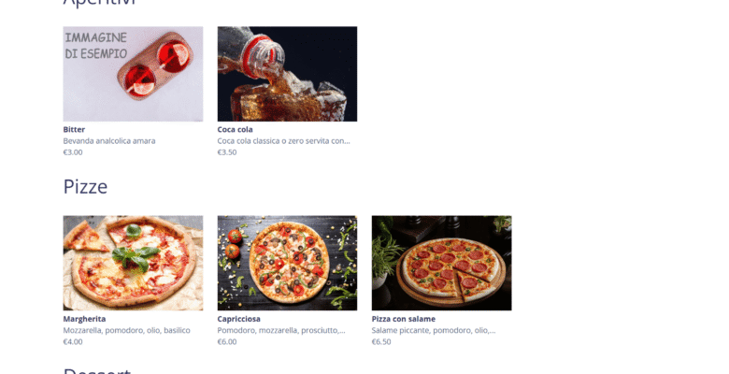Click the €3.50 Coca cola price

(x=227, y=152)
